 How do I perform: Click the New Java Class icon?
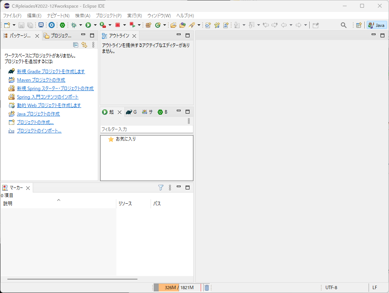click(158, 25)
